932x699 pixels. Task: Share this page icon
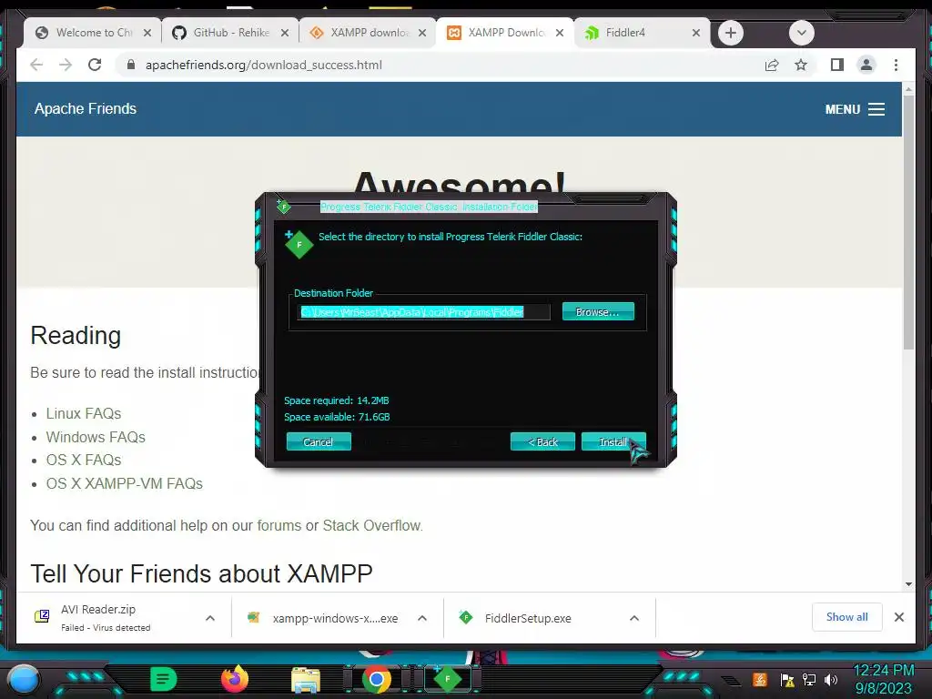click(772, 65)
